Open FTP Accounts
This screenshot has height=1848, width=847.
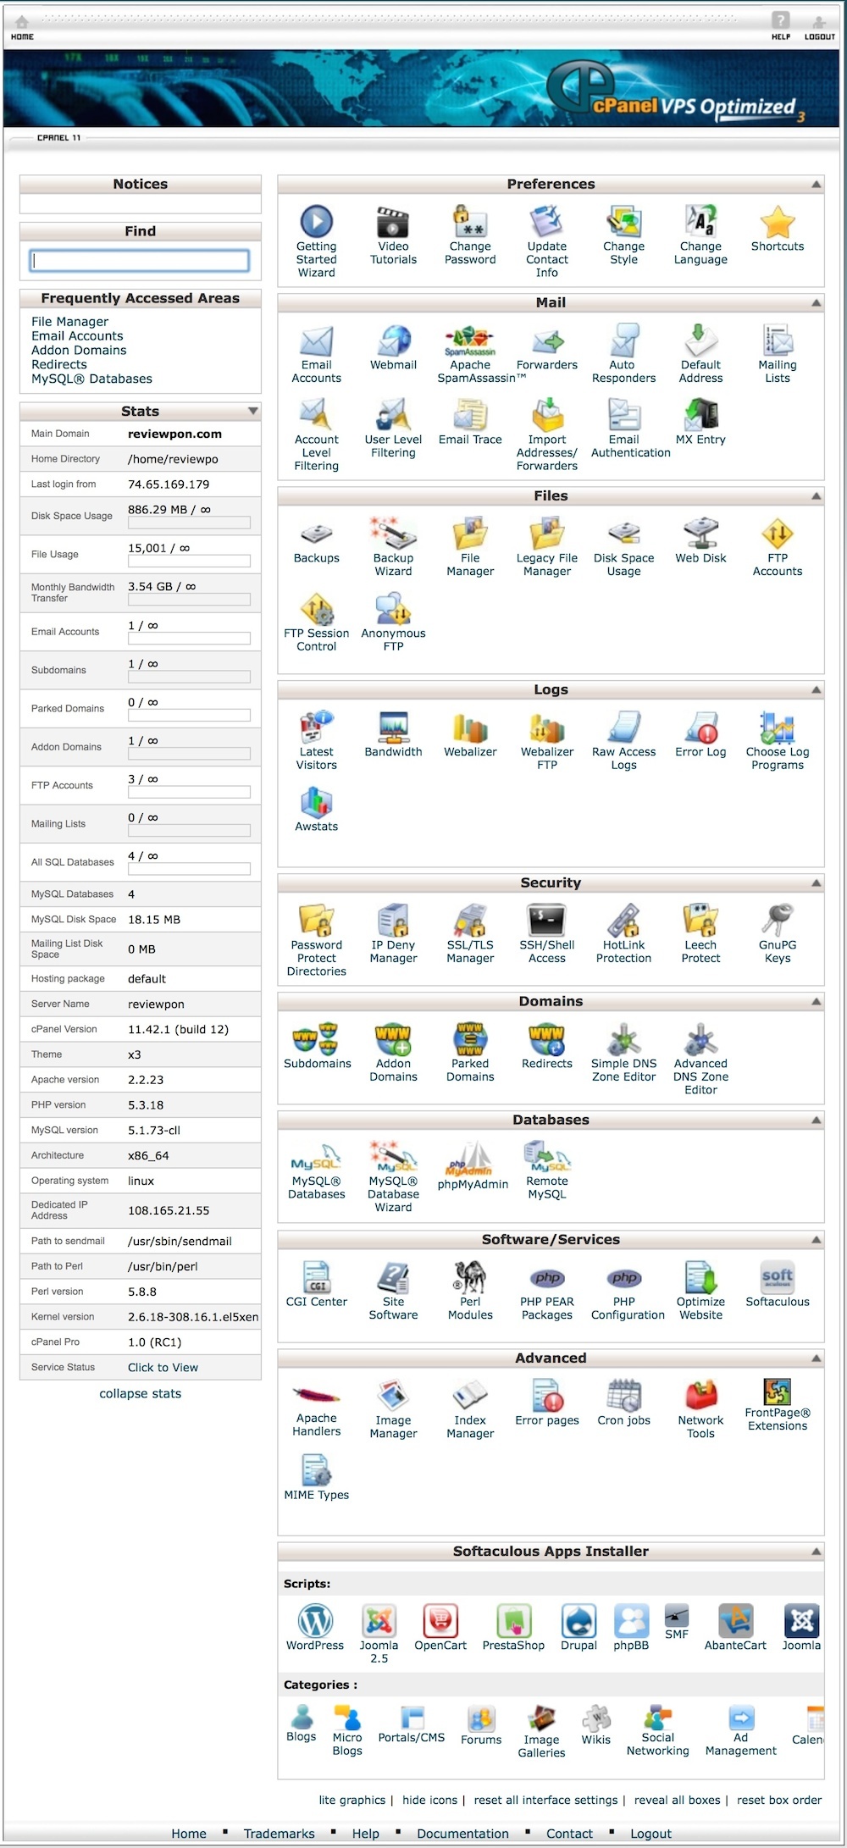point(778,534)
